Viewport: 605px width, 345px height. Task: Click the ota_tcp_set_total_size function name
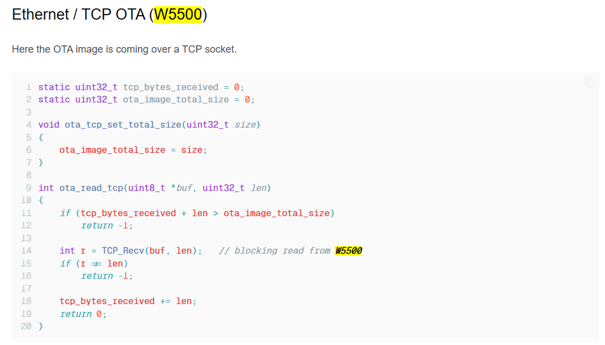pyautogui.click(x=123, y=125)
